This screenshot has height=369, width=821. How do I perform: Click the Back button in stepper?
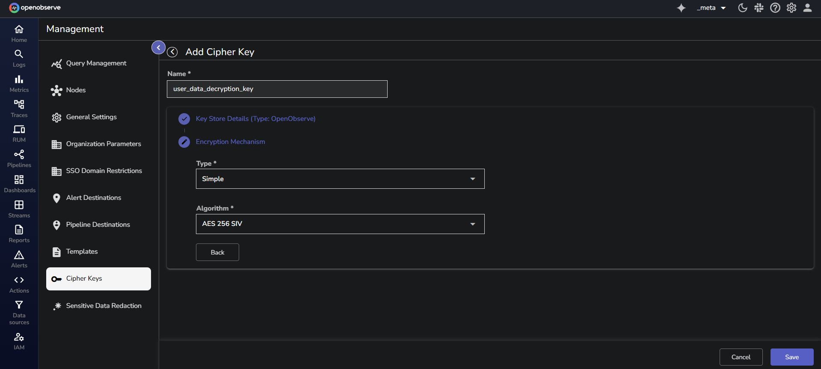click(217, 252)
